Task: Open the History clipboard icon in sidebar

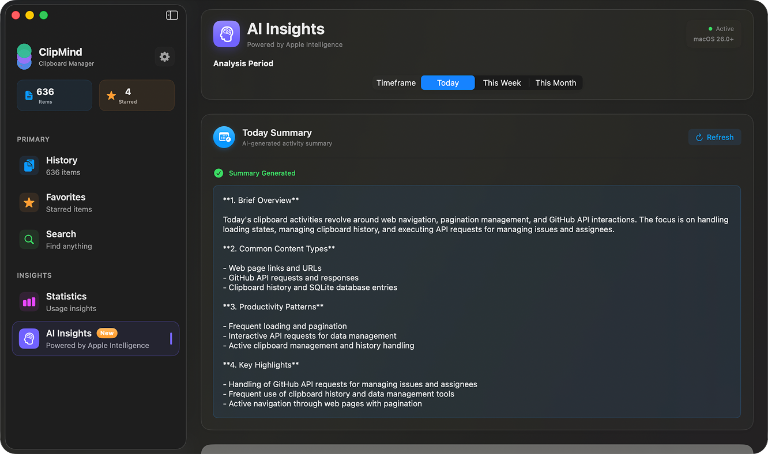Action: pyautogui.click(x=29, y=165)
